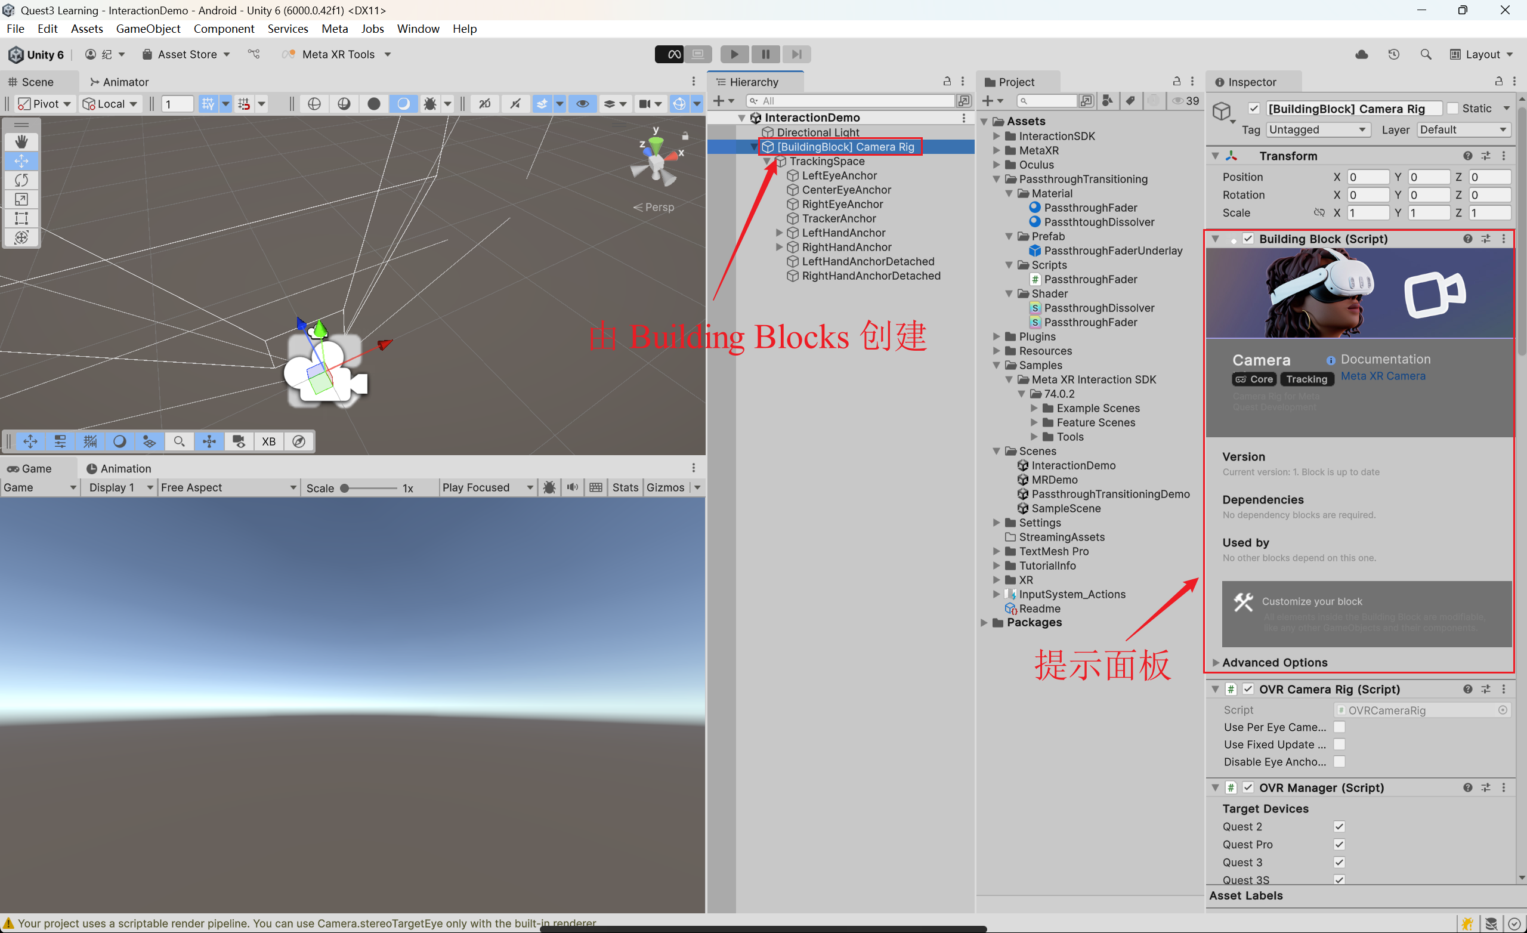This screenshot has height=933, width=1527.
Task: Select the Move tool in Scene
Action: [21, 160]
